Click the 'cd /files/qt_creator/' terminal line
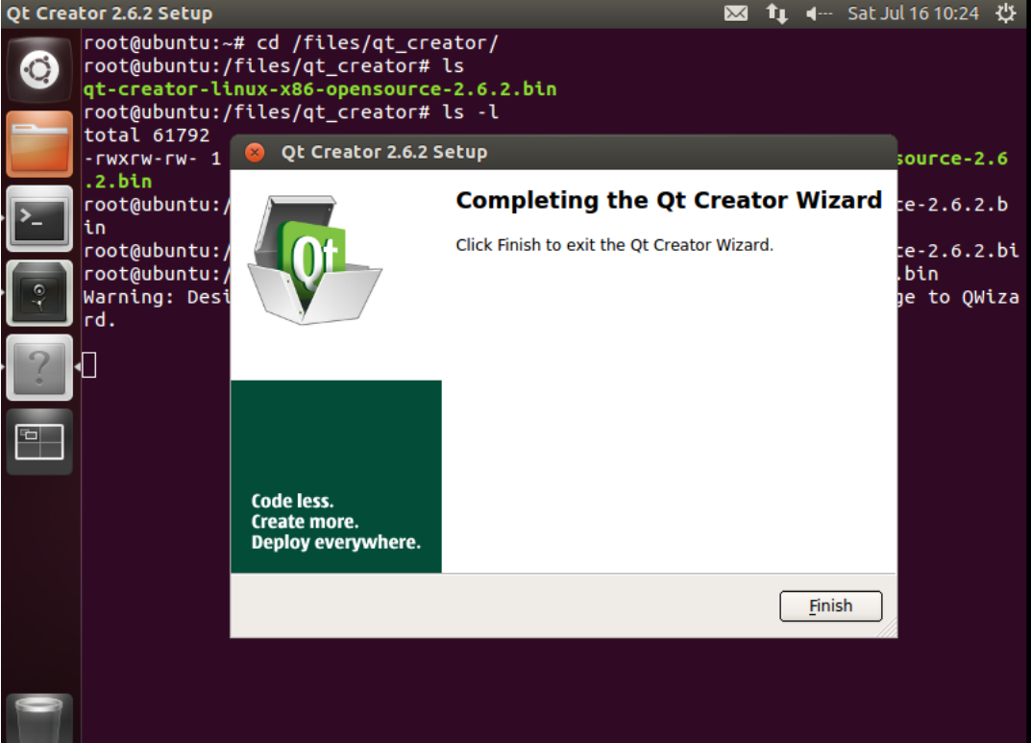This screenshot has height=743, width=1031. [290, 42]
